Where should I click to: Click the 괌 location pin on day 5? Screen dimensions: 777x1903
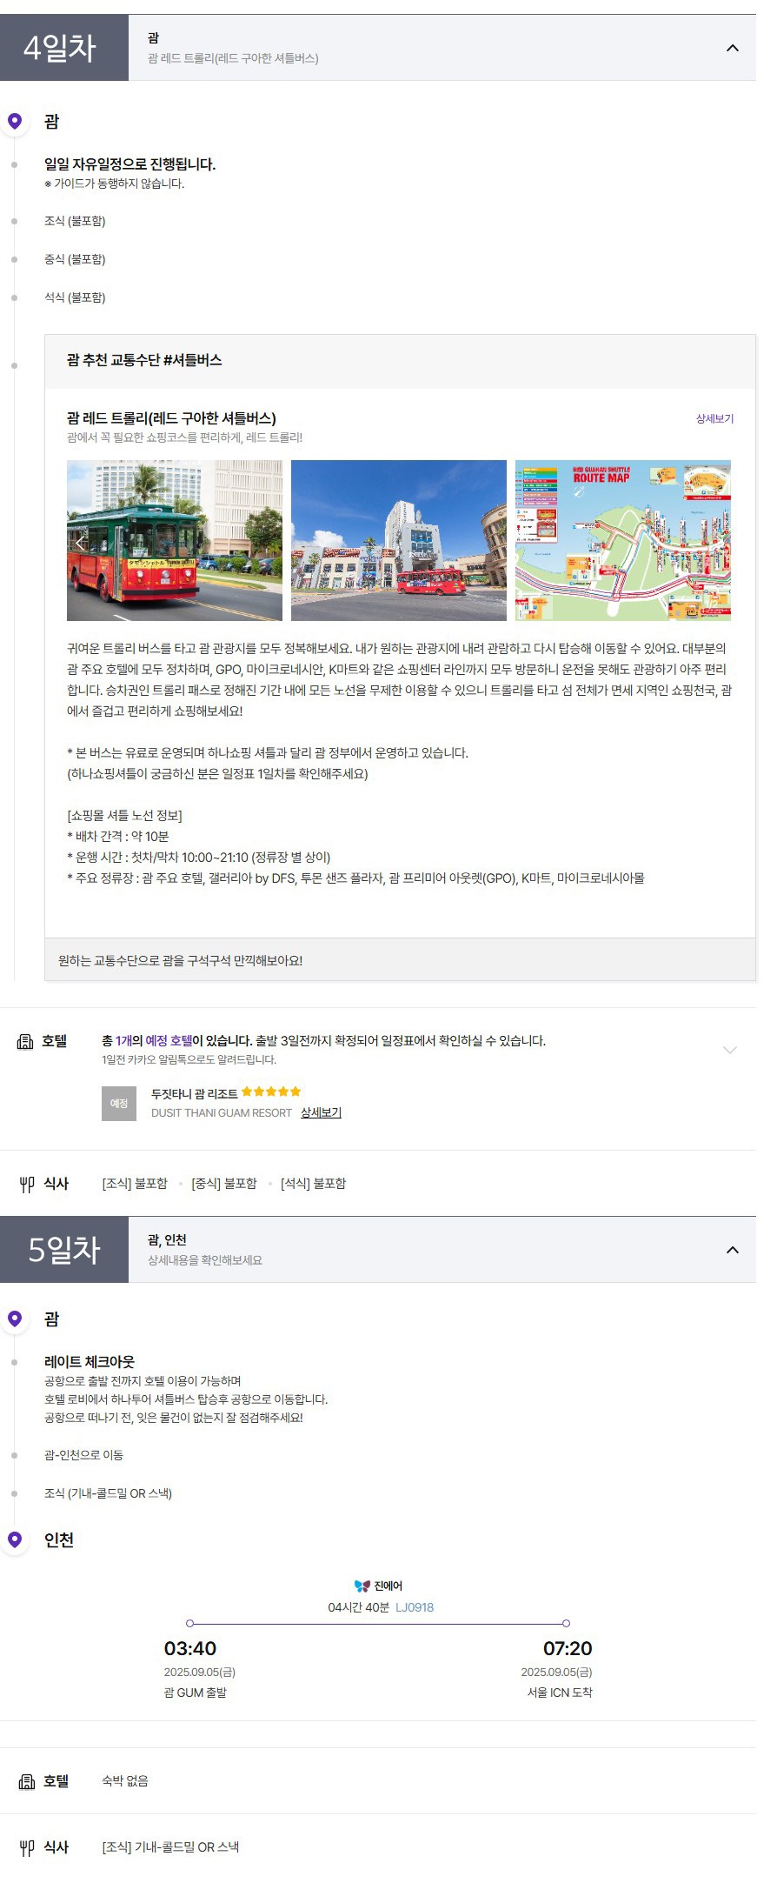click(15, 1319)
